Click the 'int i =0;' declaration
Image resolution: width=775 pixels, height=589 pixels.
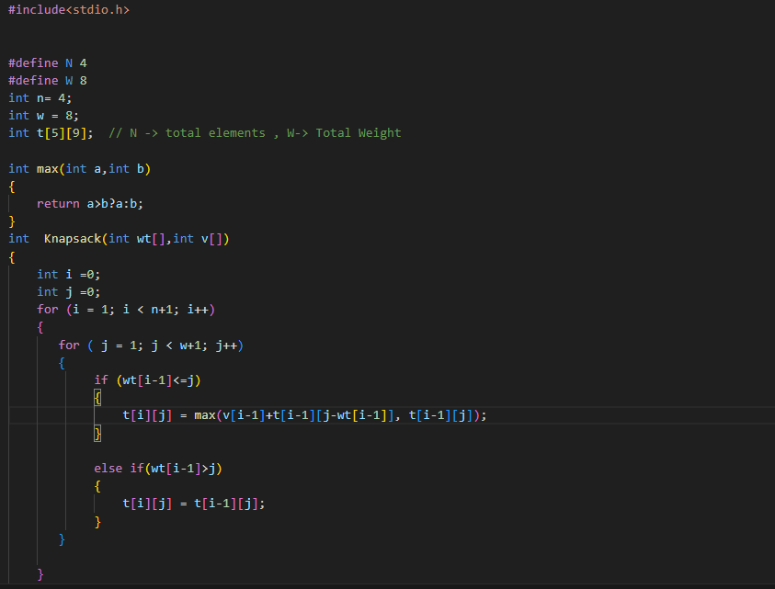coord(69,274)
